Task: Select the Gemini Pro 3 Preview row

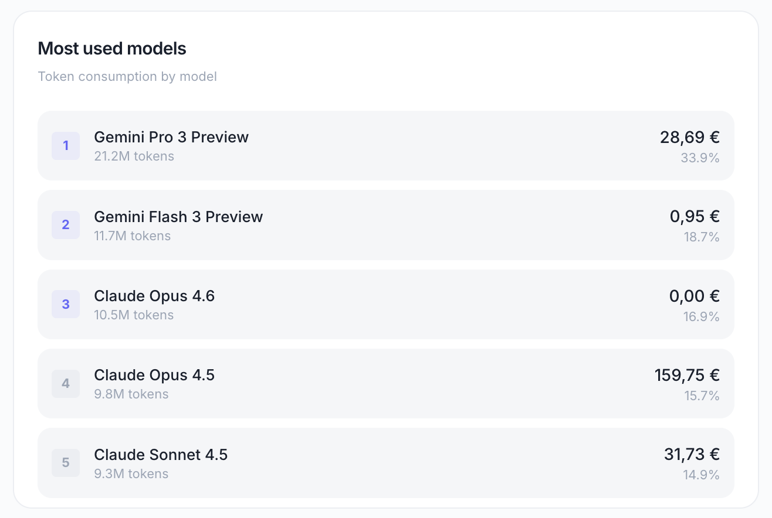Action: [386, 146]
